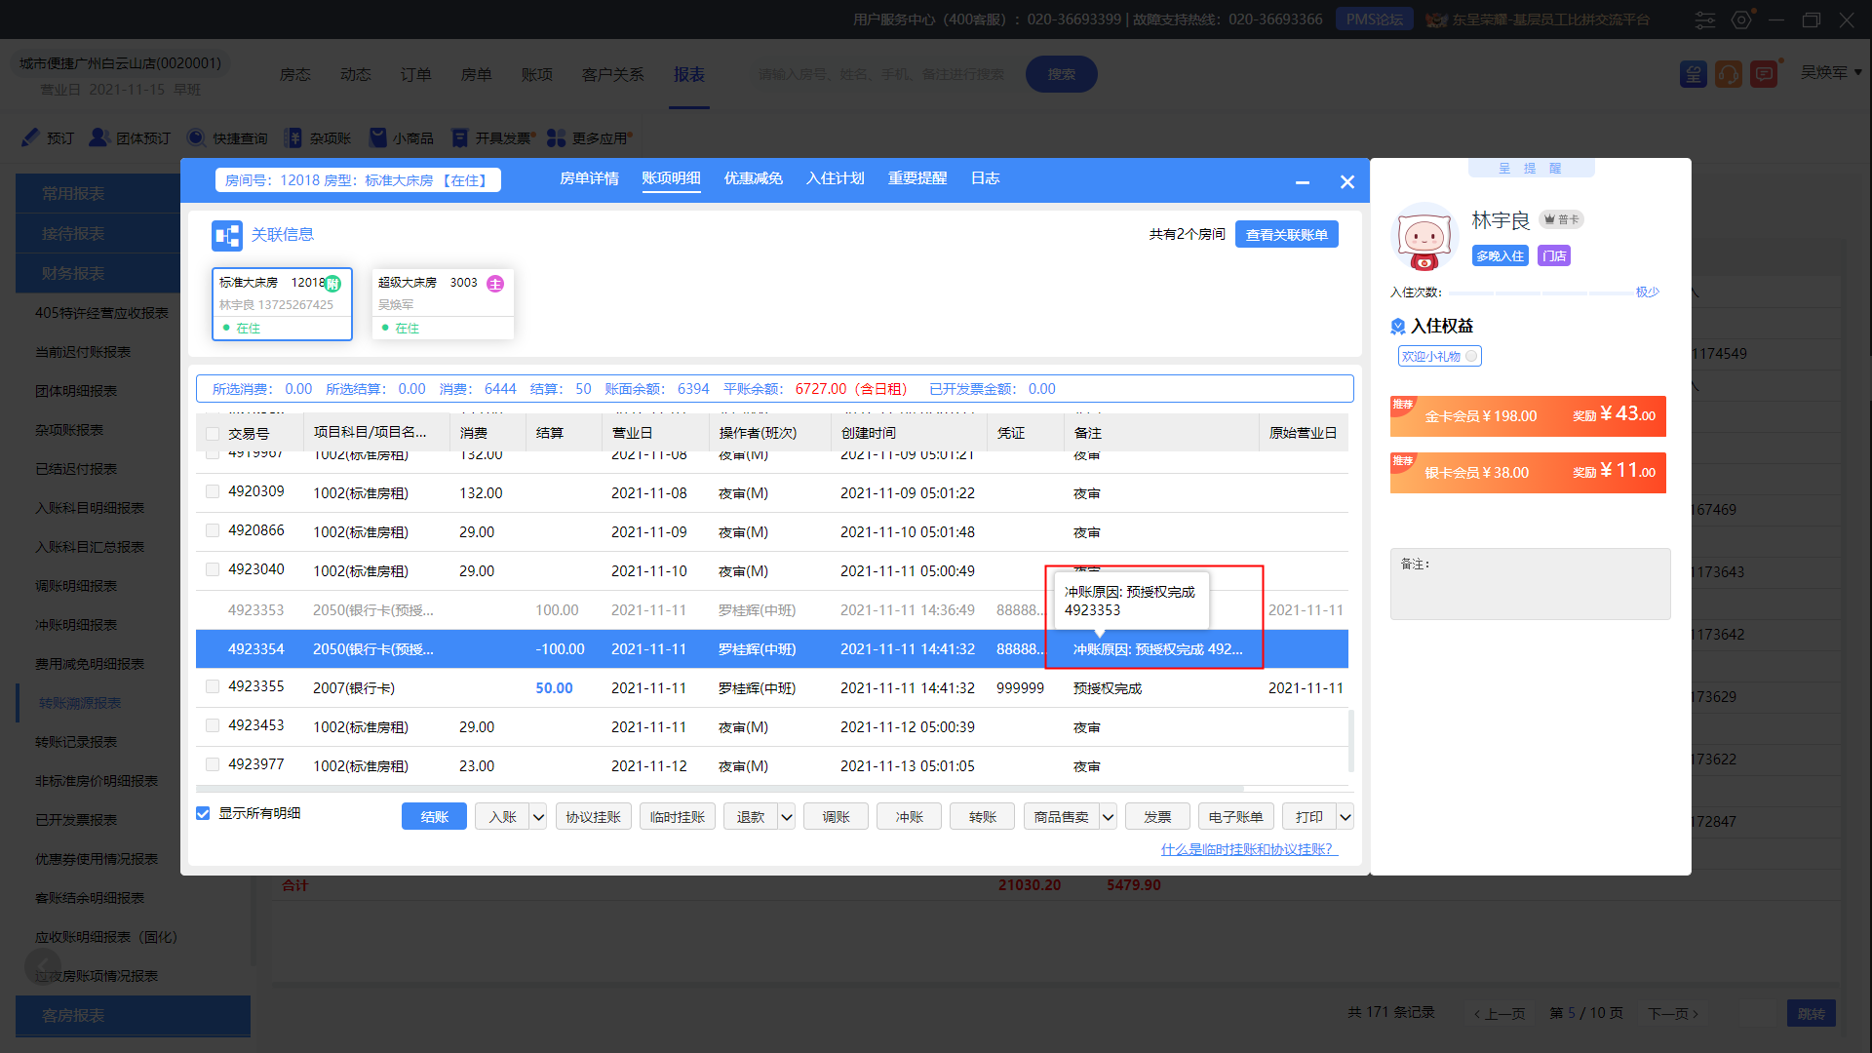Viewport: 1872px width, 1053px height.
Task: Check the box for transaction 4923040
Action: 213,569
